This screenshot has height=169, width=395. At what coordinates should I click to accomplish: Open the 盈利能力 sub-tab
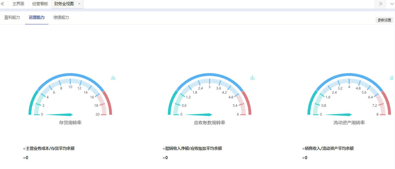pyautogui.click(x=12, y=18)
